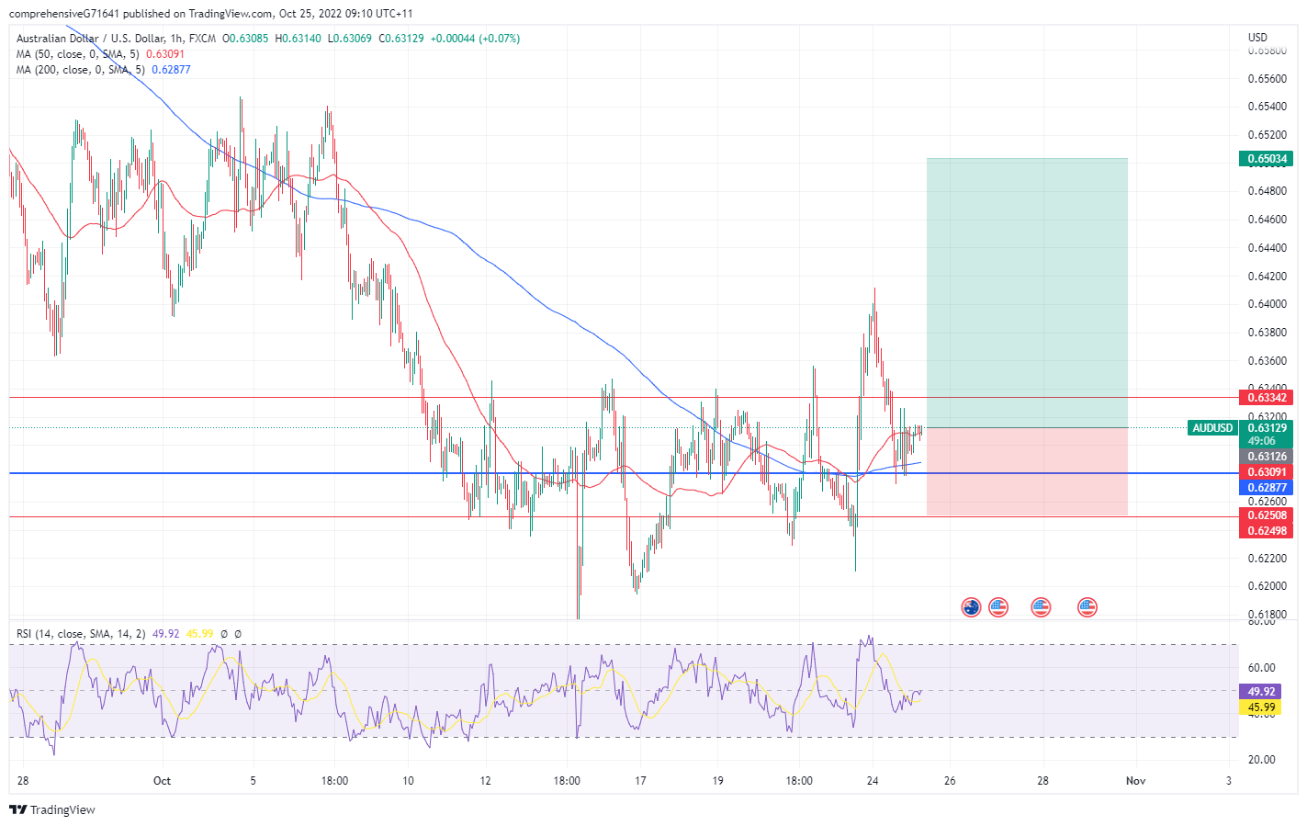Select the MA (50, close, 0, SMA, 5) legend
The height and width of the screenshot is (826, 1307).
coord(78,54)
